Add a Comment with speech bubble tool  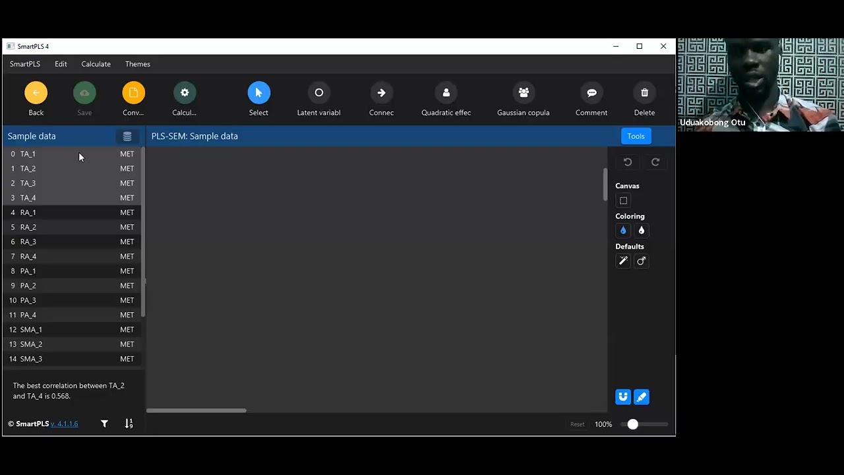tap(591, 93)
